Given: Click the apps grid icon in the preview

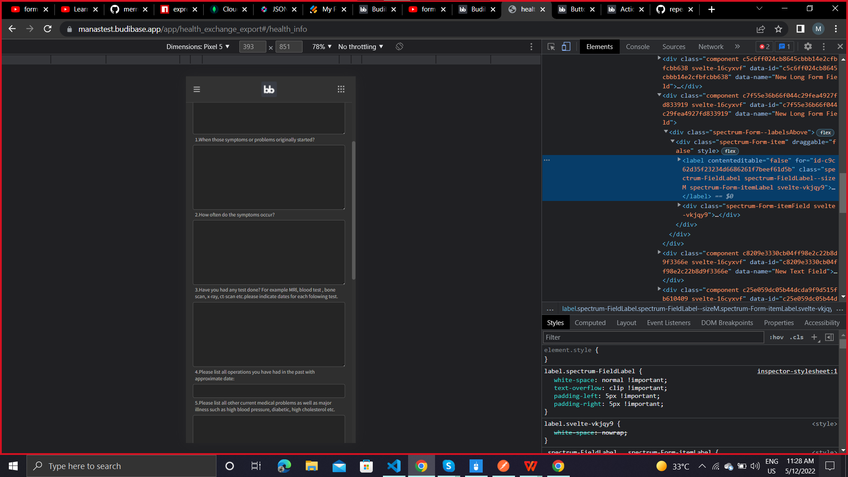Looking at the screenshot, I should (341, 89).
